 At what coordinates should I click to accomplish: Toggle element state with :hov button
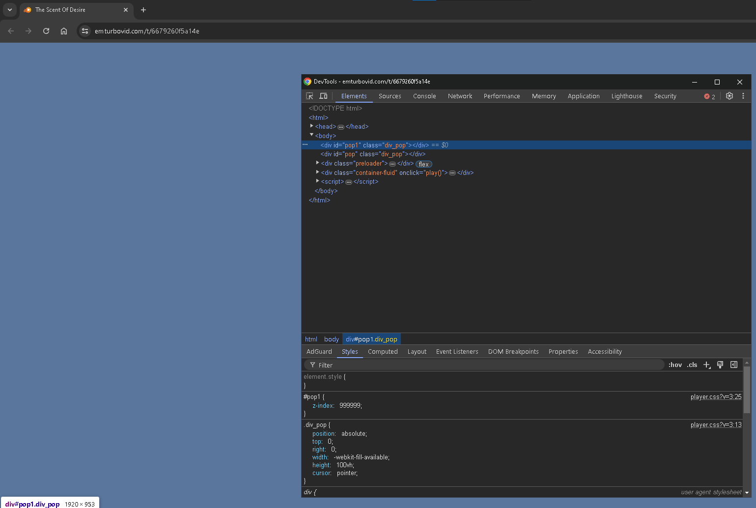(675, 365)
